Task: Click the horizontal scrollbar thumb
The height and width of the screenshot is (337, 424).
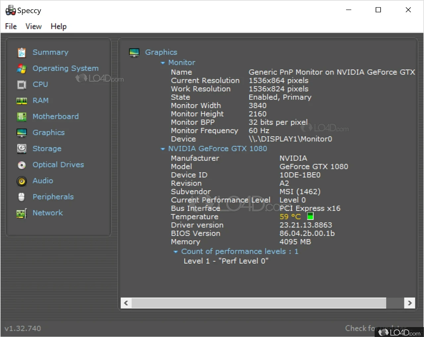Action: 259,303
